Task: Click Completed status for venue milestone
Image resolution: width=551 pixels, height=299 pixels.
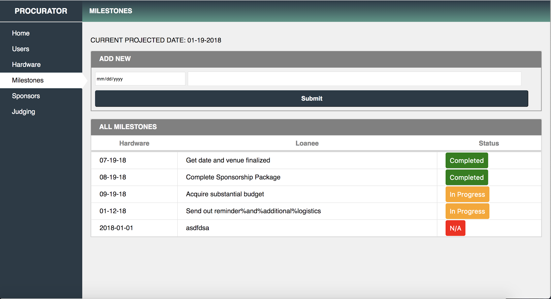Action: [x=467, y=160]
